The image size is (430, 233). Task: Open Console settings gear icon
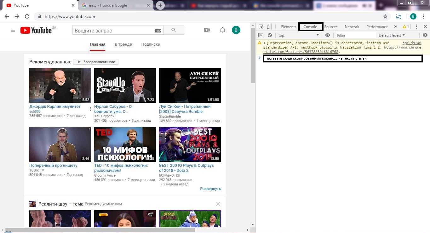click(425, 35)
